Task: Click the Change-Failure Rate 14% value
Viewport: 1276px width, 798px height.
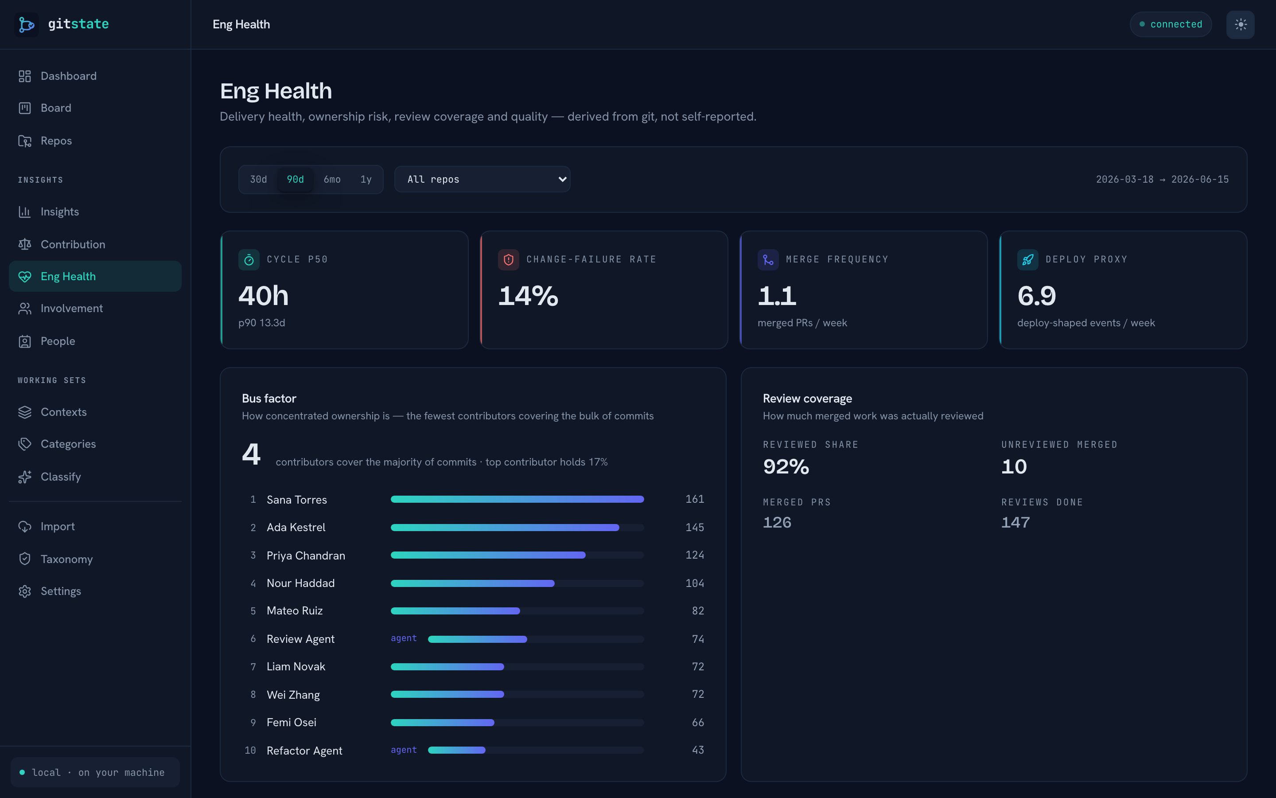Action: pyautogui.click(x=528, y=296)
